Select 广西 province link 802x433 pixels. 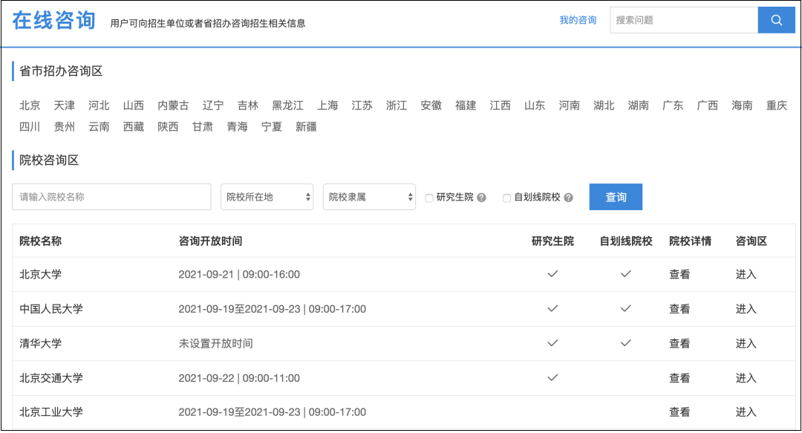(708, 105)
